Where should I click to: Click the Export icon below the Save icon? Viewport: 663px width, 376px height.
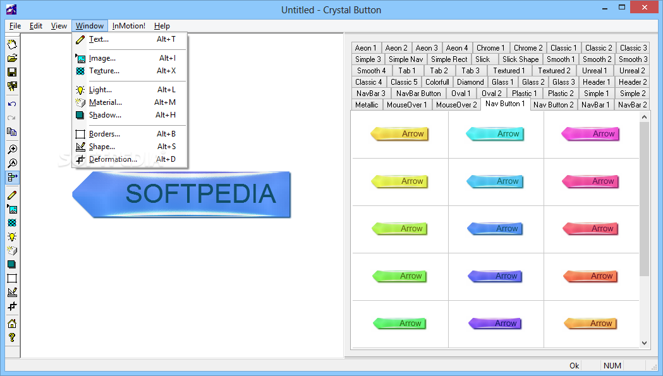12,87
